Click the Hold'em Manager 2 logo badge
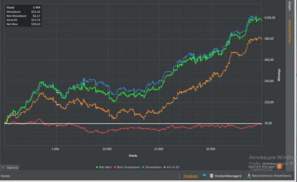297x182 pixels. pyautogui.click(x=279, y=166)
